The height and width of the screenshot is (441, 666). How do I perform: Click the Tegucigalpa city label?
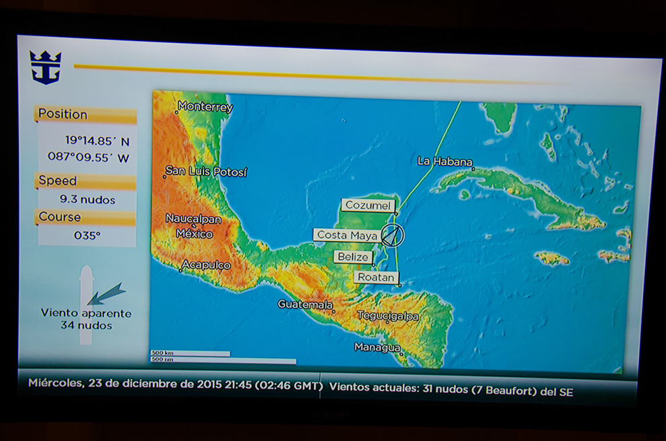[387, 316]
